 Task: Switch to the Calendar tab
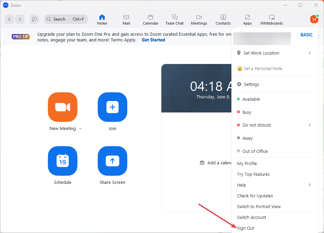(151, 20)
